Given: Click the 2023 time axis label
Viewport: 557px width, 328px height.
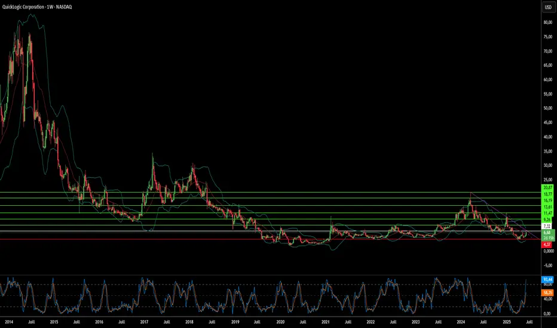Looking at the screenshot, I should pyautogui.click(x=415, y=322).
